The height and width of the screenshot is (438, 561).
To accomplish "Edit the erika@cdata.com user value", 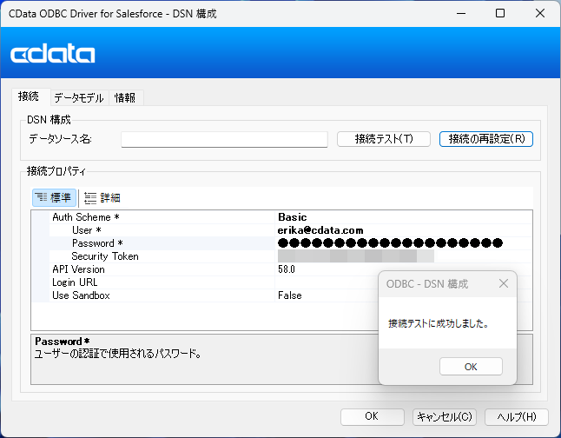I will (x=320, y=230).
